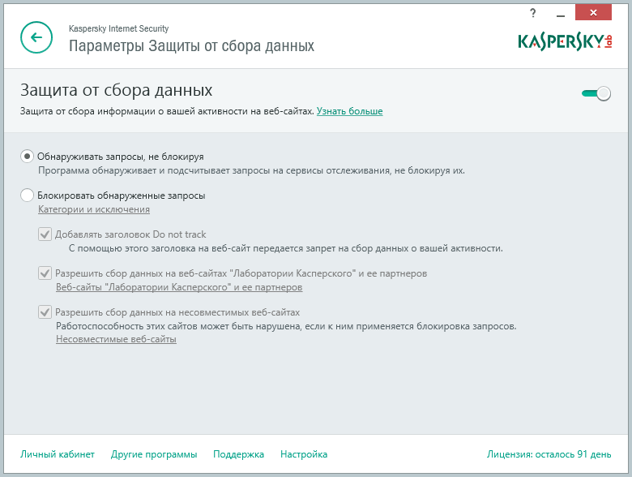Select 'Блокировать обнаруженные запросы' radio button
Image resolution: width=632 pixels, height=477 pixels.
click(x=27, y=196)
